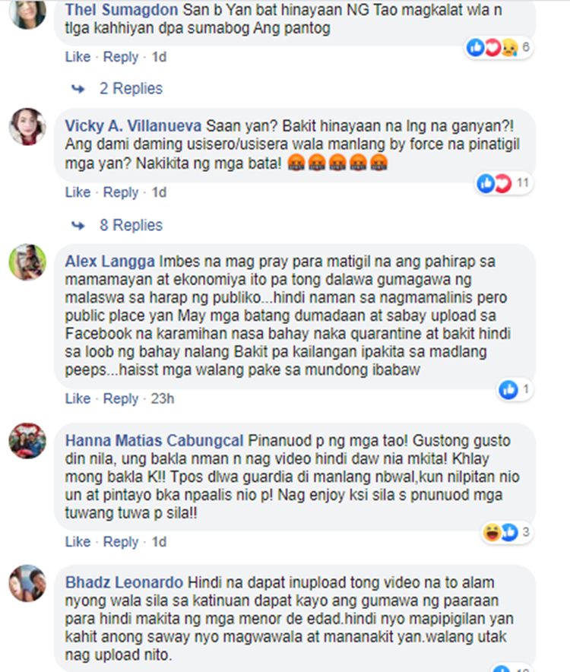Open Alex Langga's profile name link

(x=109, y=262)
